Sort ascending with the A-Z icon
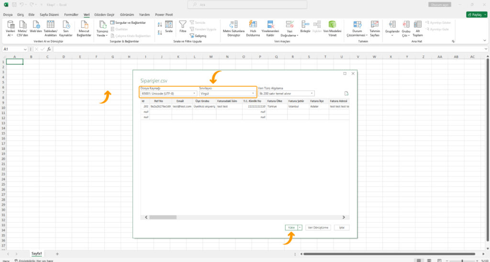 click(160, 25)
